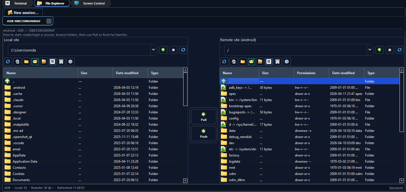Image resolution: width=406 pixels, height=192 pixels.
Task: Go up one level in the local panel
Action: coord(163,50)
